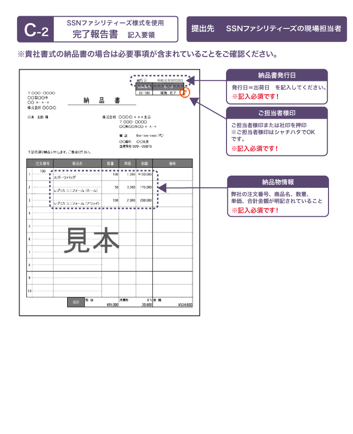This screenshot has width=353, height=434.
Task: Click the 納品物情報 callout header
Action: [x=278, y=182]
